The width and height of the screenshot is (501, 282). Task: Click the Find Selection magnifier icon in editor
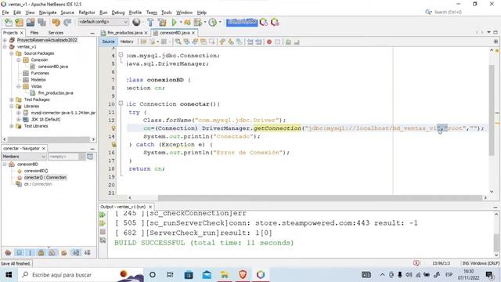178,42
